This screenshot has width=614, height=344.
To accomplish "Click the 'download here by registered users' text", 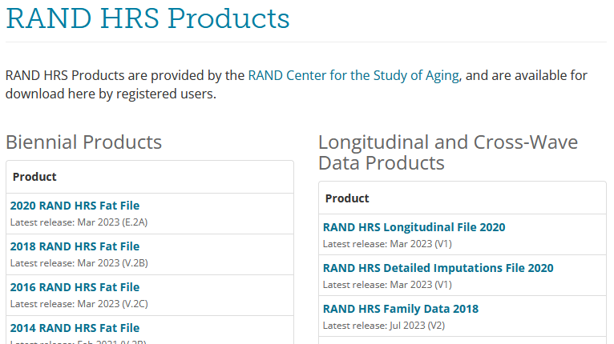I will tap(111, 94).
